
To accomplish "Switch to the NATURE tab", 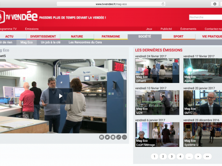I will pyautogui.click(x=77, y=37).
